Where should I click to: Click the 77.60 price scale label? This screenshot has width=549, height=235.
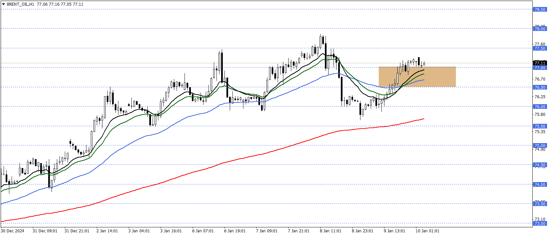[x=540, y=44]
